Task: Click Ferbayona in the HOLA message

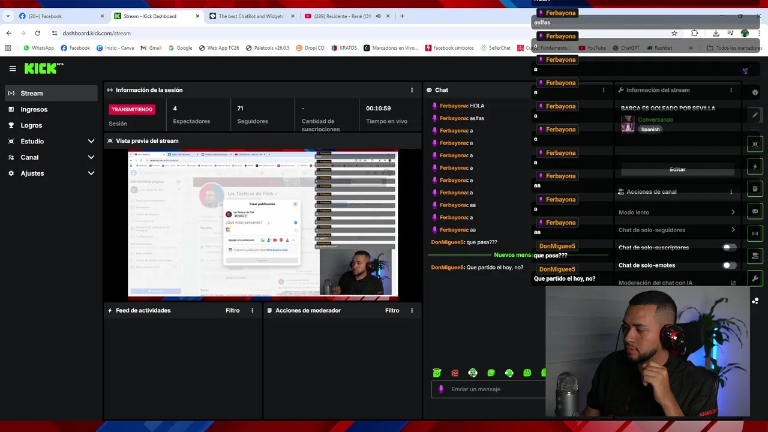Action: point(453,106)
